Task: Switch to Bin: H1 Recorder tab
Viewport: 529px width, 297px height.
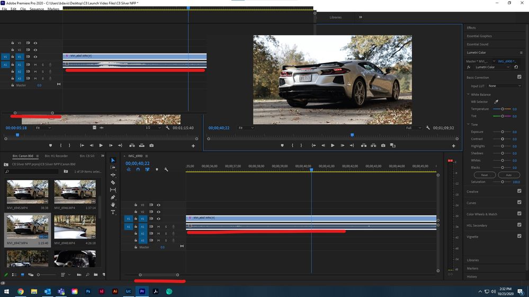Action: [56, 156]
